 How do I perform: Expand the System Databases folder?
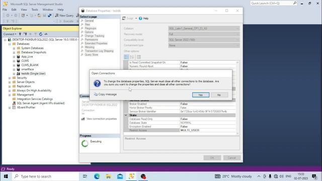[14, 48]
